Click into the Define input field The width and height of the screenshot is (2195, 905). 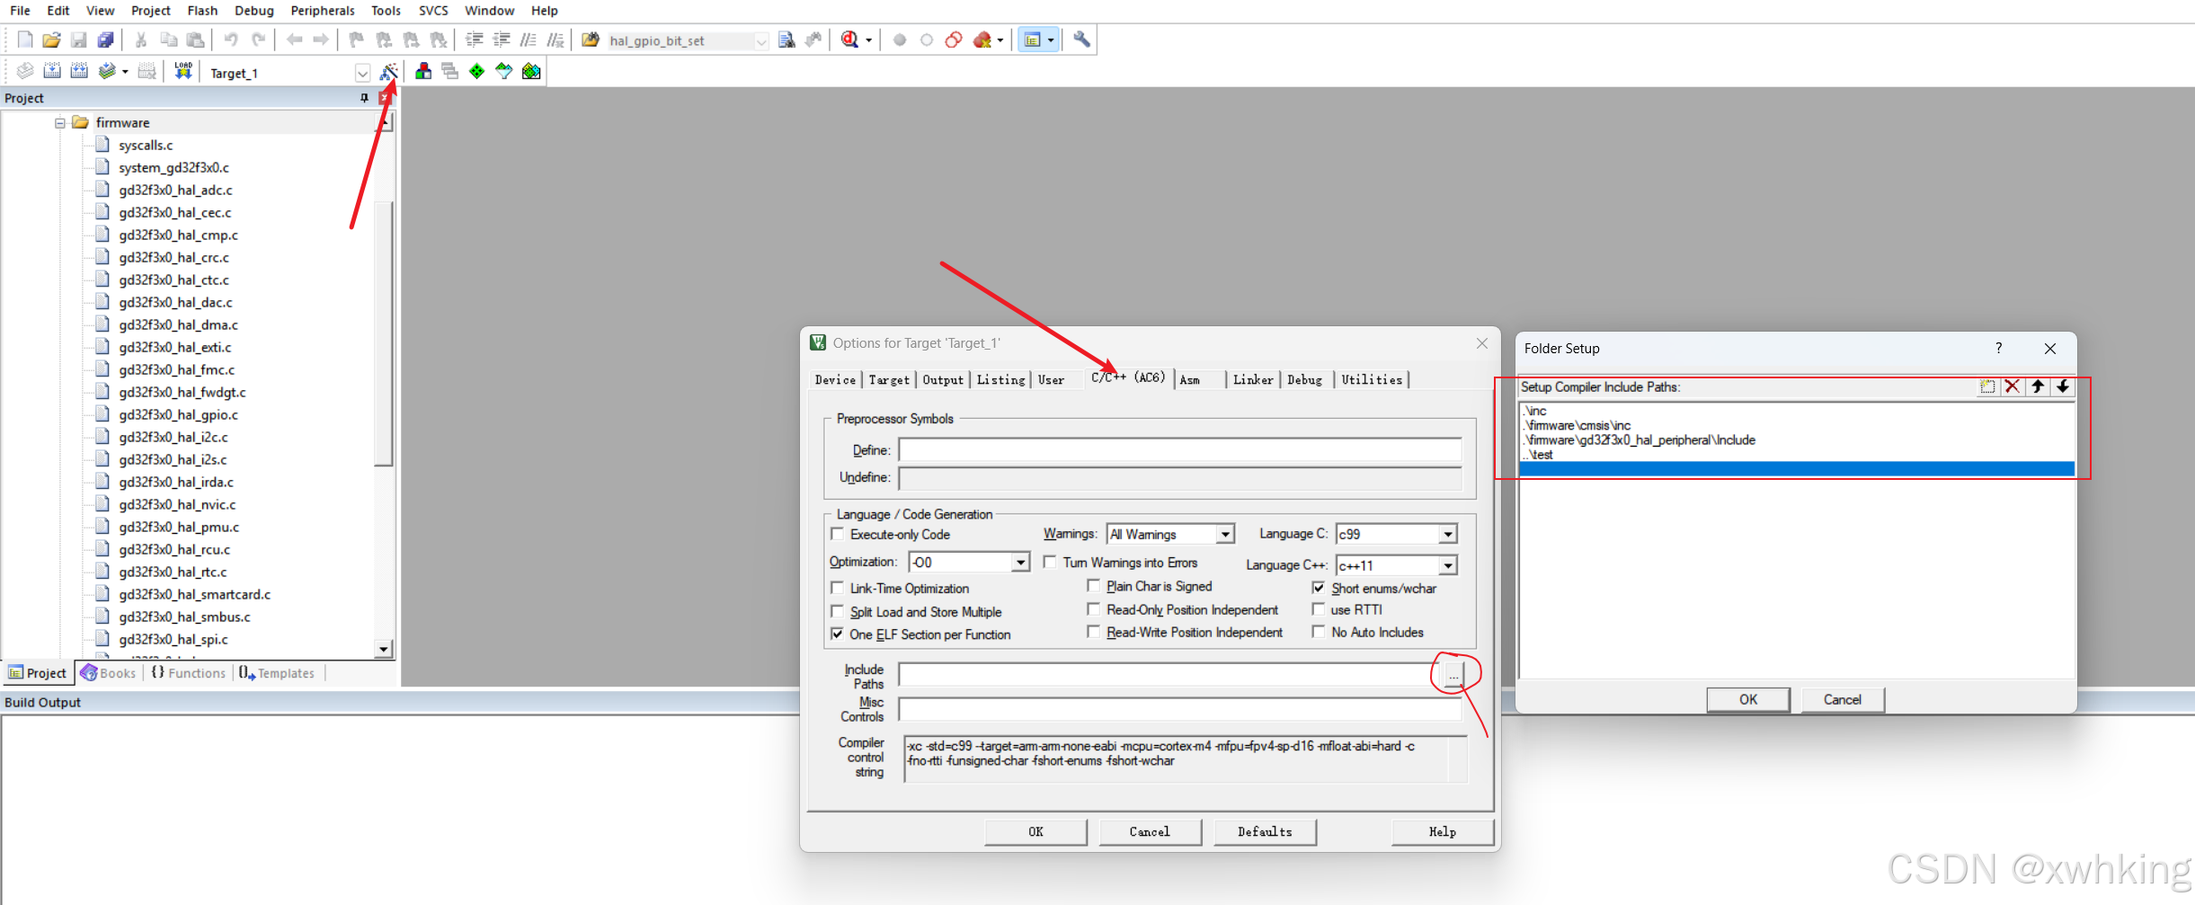pyautogui.click(x=1179, y=449)
